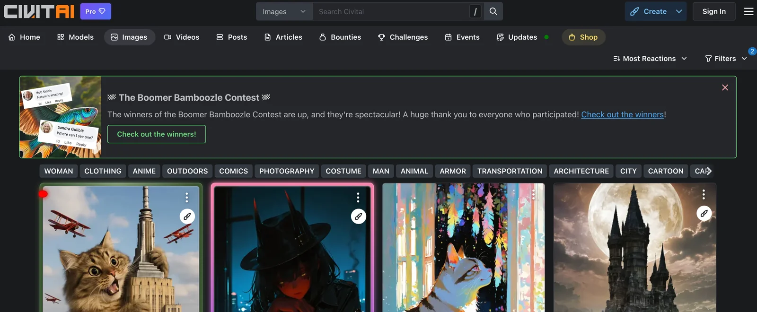The height and width of the screenshot is (312, 757).
Task: Open the hamburger menu icon
Action: tap(748, 11)
